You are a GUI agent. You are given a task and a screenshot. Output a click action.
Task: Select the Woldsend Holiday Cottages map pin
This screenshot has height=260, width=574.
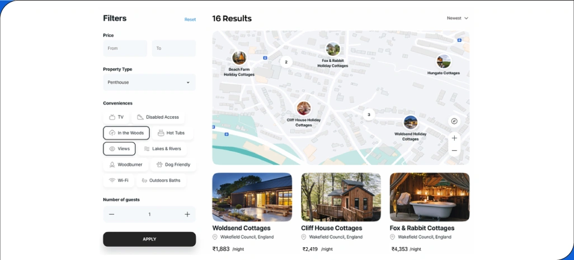click(x=411, y=122)
